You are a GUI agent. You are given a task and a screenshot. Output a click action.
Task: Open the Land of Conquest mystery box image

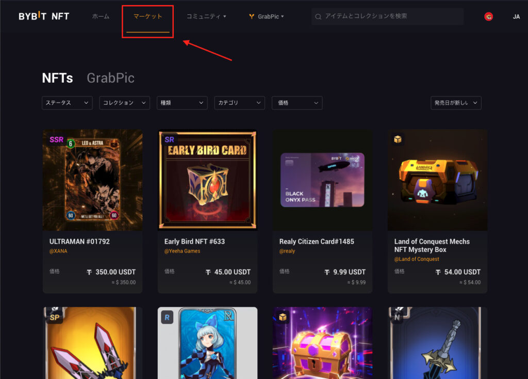click(437, 180)
